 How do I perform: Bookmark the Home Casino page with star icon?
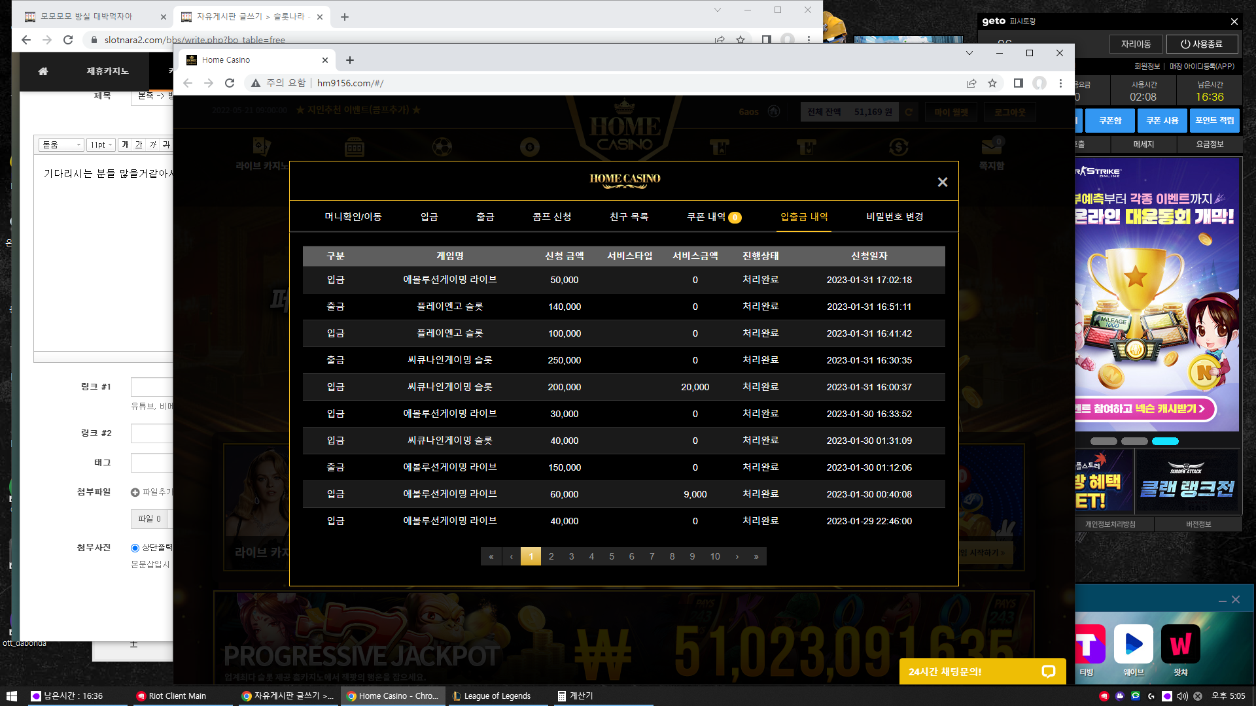992,83
